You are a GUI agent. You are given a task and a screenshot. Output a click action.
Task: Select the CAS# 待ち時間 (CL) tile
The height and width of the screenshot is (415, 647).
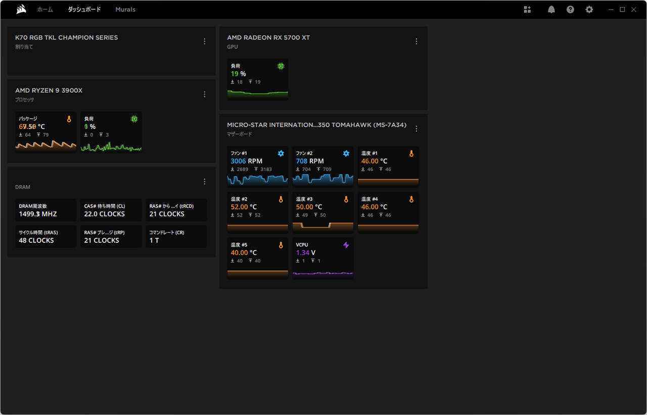(111, 210)
